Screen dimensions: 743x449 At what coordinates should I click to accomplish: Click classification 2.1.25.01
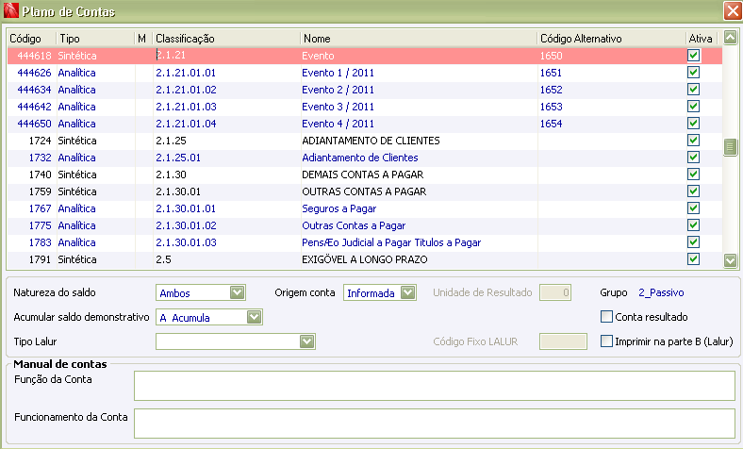click(178, 158)
